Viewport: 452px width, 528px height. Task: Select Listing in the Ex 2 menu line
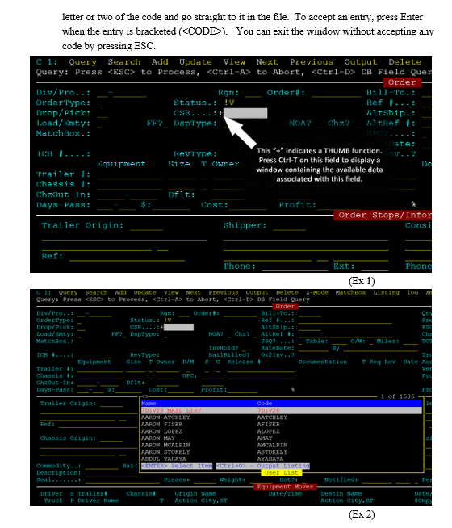(386, 292)
